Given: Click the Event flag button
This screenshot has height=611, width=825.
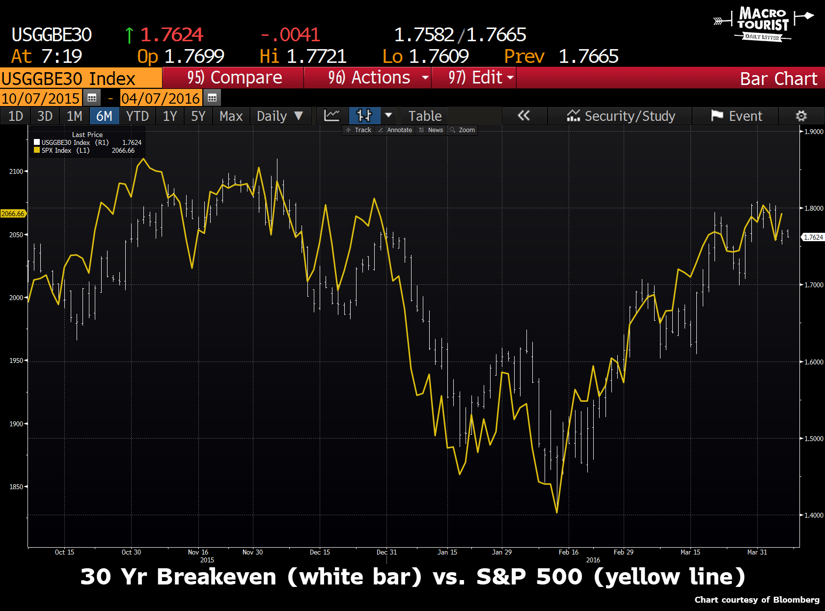Looking at the screenshot, I should pos(736,116).
